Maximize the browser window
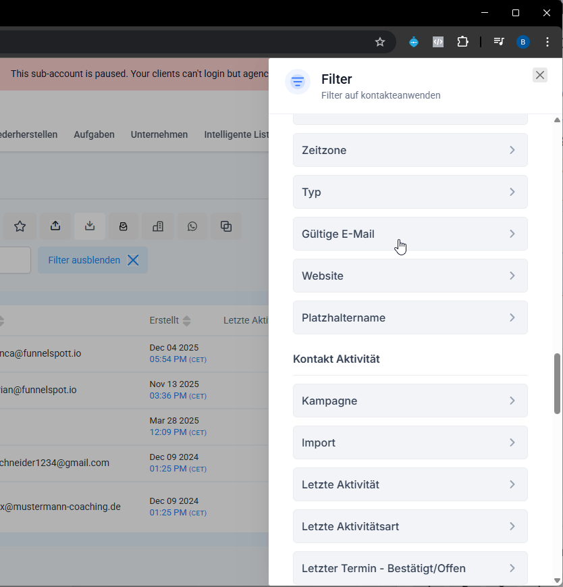 (x=516, y=13)
